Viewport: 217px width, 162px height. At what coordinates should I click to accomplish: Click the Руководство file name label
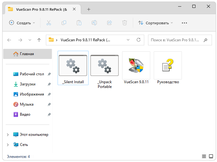[168, 82]
